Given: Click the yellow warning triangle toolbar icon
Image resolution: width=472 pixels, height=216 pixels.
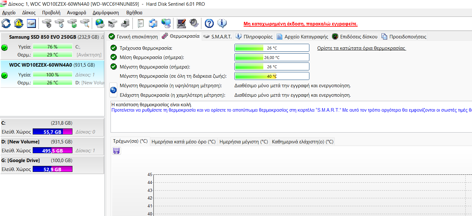Looking at the screenshot, I should (19, 23).
